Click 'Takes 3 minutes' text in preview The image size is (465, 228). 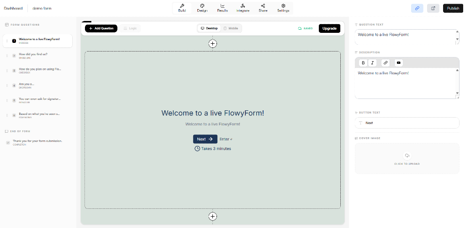pyautogui.click(x=216, y=149)
